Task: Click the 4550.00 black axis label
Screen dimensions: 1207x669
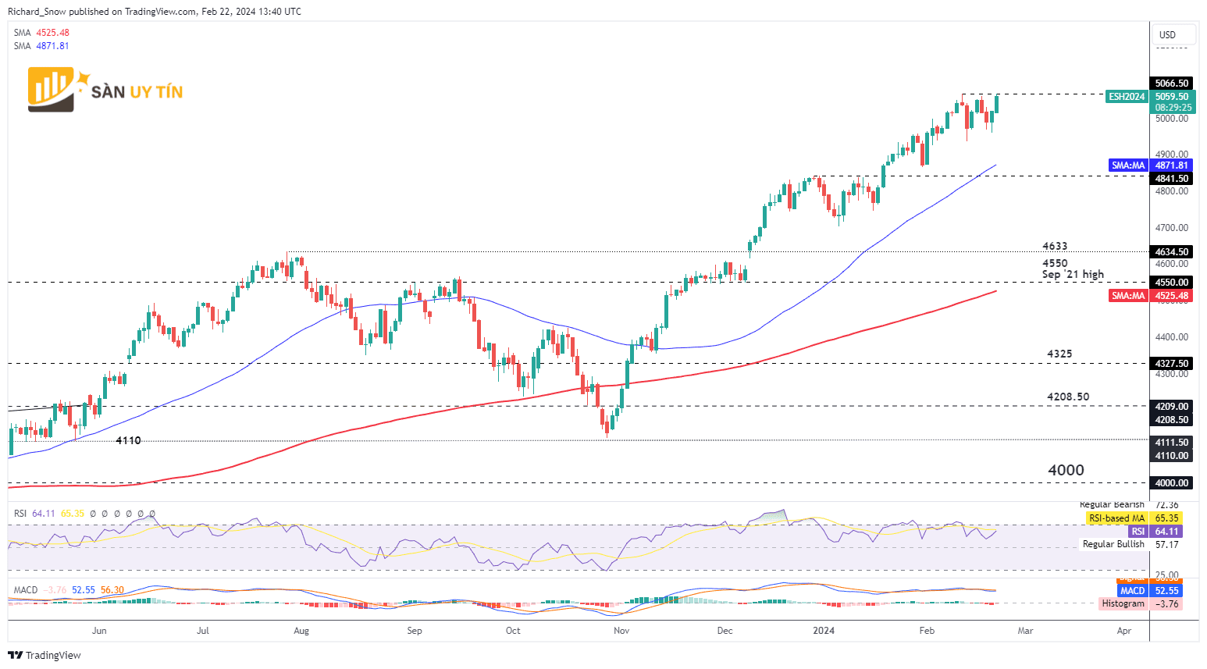Action: pyautogui.click(x=1172, y=283)
